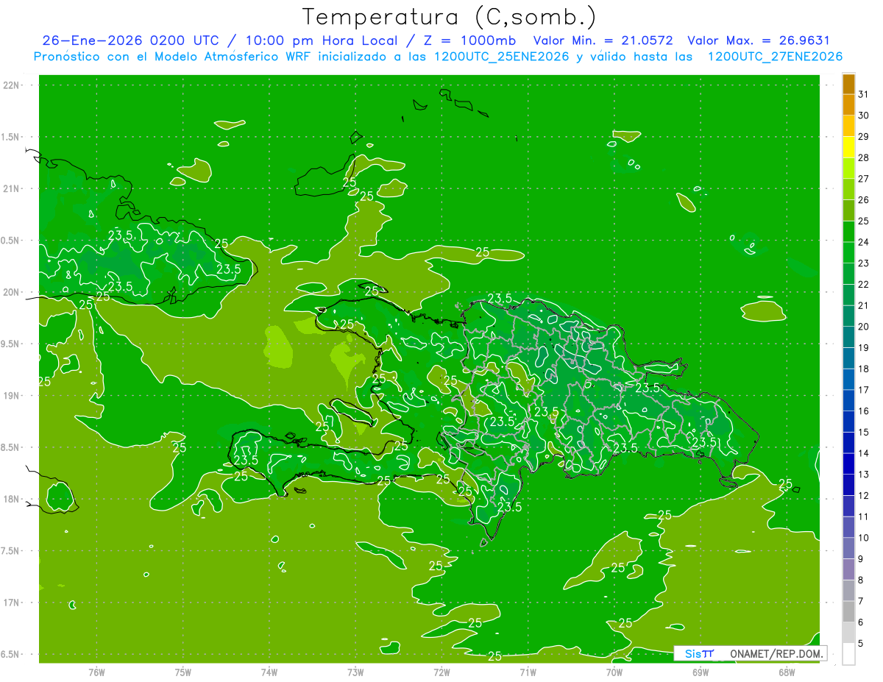Click the yellow swatch between 28 and 29
Screen dimensions: 883x682
point(848,147)
